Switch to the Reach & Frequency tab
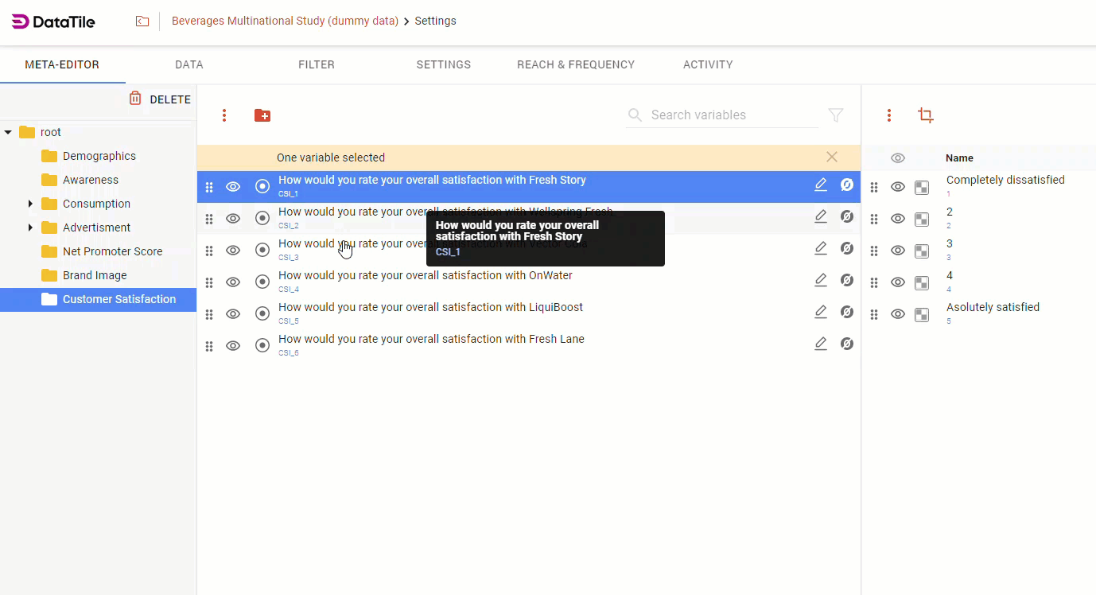Viewport: 1096px width, 595px height. (x=576, y=65)
